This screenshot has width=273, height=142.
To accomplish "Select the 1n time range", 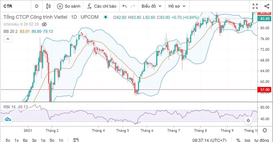I will [61, 140].
